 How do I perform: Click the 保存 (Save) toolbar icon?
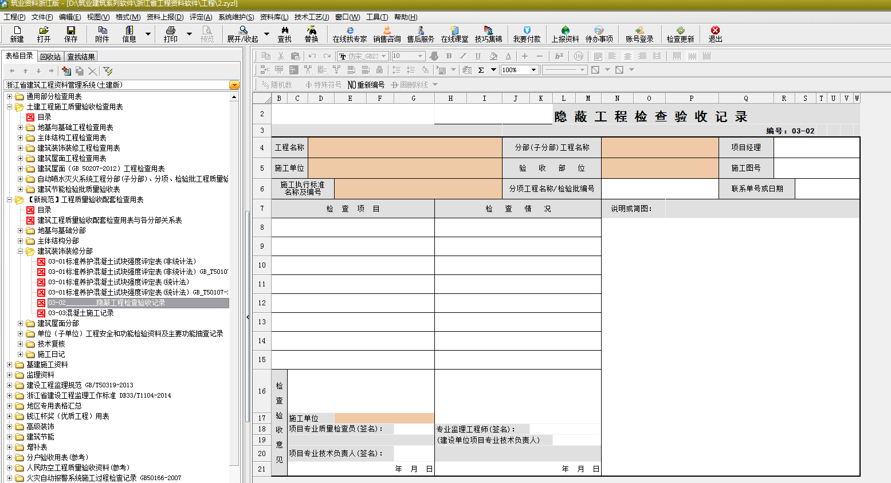tap(70, 34)
